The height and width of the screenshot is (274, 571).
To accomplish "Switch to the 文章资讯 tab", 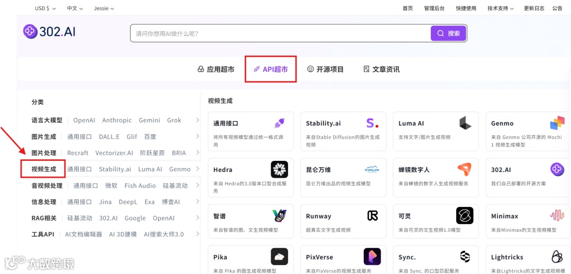I will (x=382, y=69).
